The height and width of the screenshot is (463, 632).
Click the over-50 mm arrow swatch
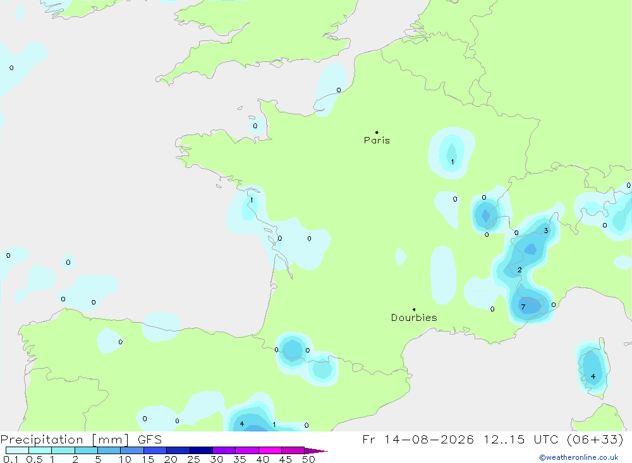pos(315,450)
